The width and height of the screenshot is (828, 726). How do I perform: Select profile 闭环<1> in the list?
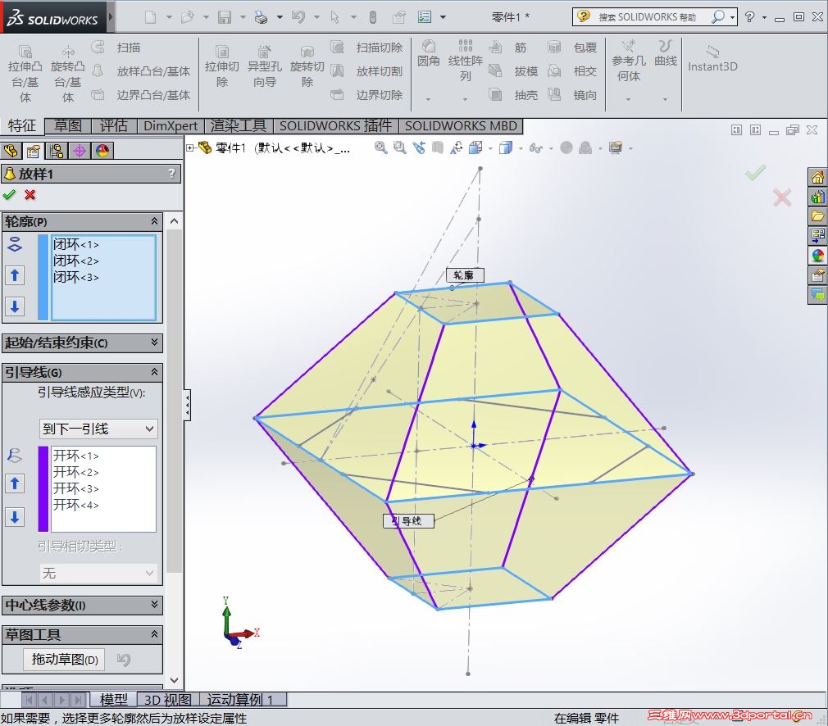[x=76, y=244]
